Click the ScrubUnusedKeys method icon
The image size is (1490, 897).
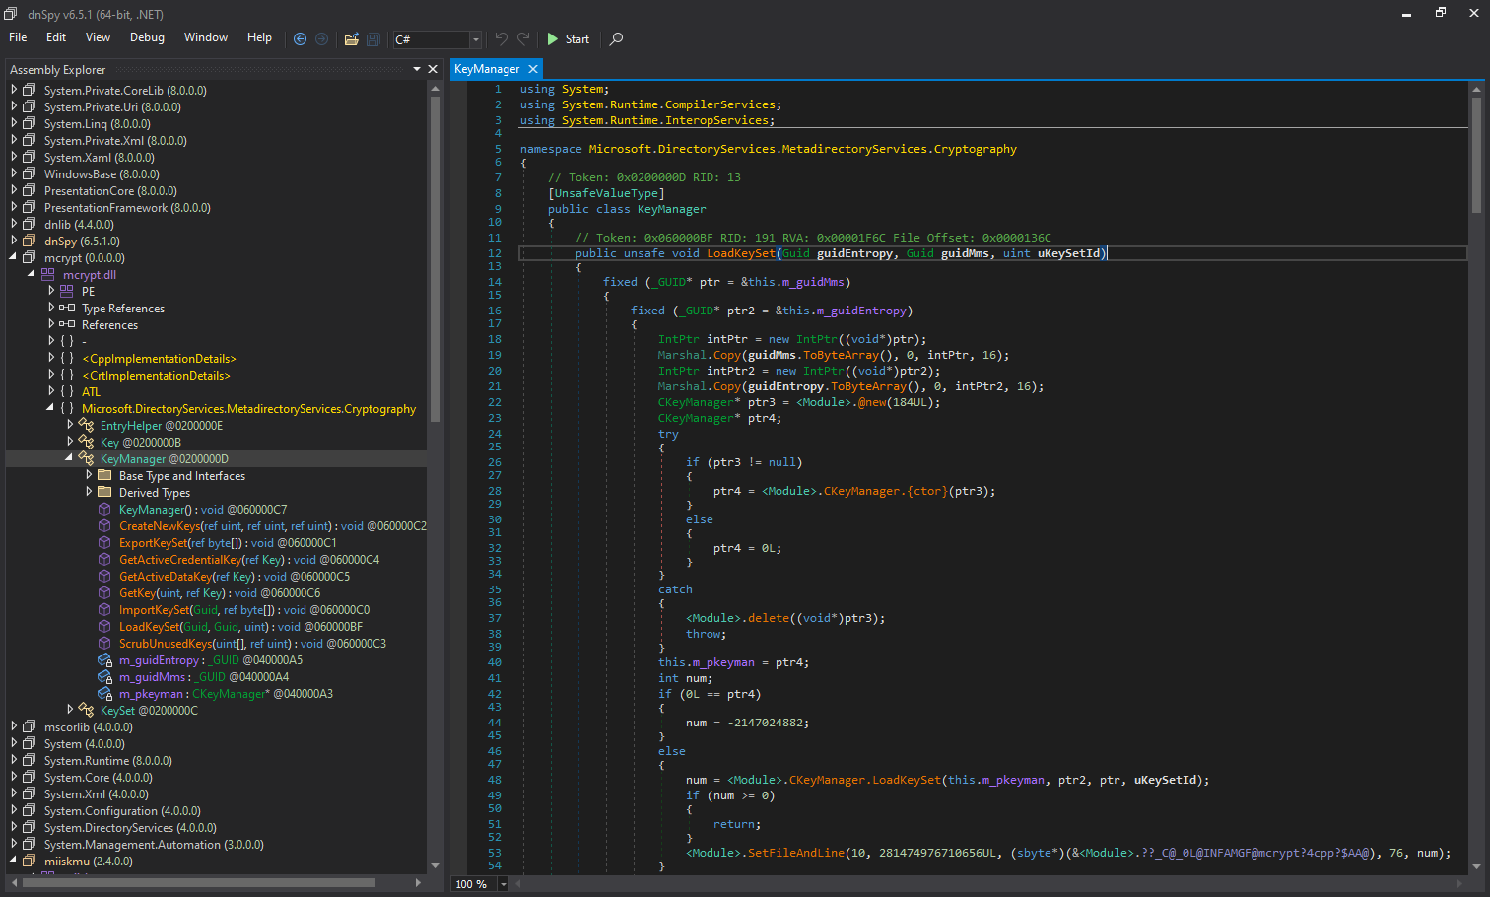(x=104, y=643)
